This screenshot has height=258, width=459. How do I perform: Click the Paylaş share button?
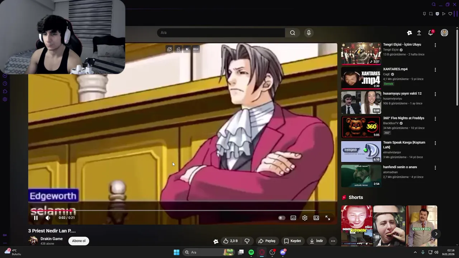click(x=267, y=241)
